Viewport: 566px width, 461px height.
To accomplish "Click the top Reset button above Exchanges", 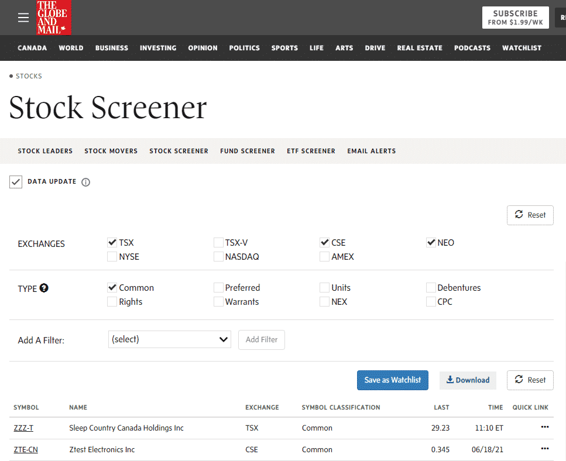I will click(x=530, y=215).
